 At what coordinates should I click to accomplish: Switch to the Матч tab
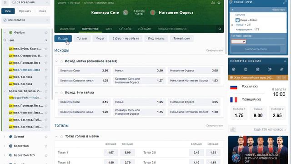coord(109,29)
